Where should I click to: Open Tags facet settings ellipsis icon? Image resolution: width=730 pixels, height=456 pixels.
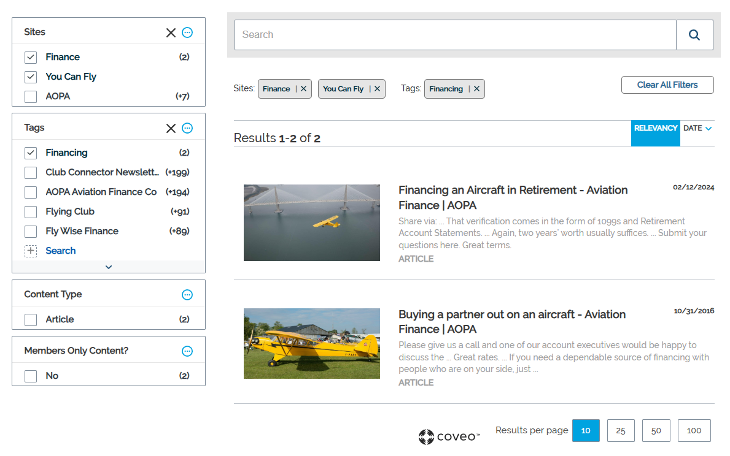pyautogui.click(x=187, y=128)
